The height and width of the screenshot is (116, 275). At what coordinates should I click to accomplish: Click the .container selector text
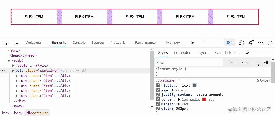166,81
